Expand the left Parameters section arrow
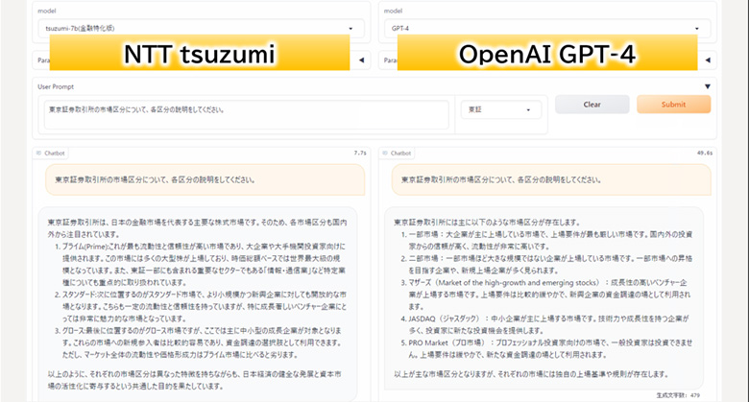Viewport: 749px width, 402px height. click(x=361, y=60)
